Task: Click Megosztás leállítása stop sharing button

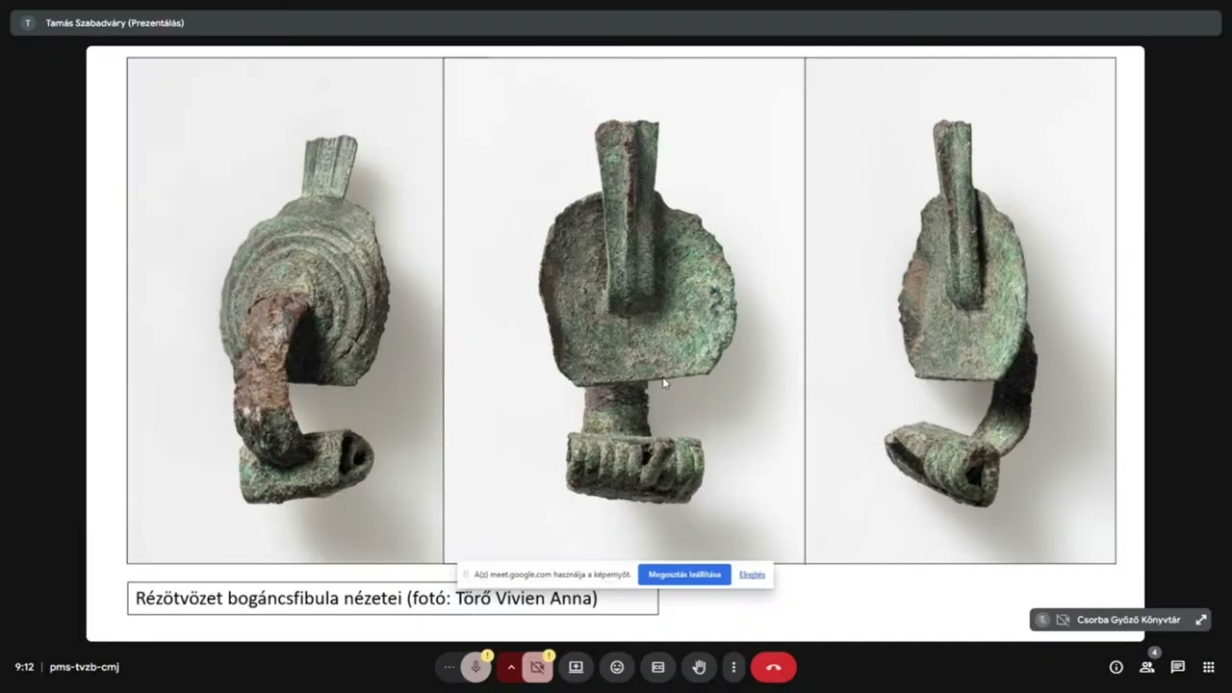Action: click(x=684, y=575)
